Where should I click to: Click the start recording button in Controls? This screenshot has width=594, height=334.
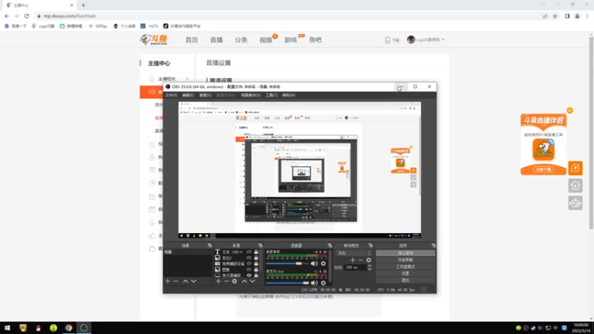(405, 260)
